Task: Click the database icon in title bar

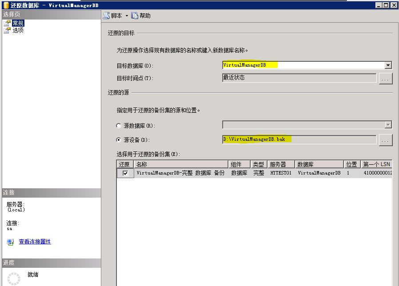Action: tap(5, 5)
